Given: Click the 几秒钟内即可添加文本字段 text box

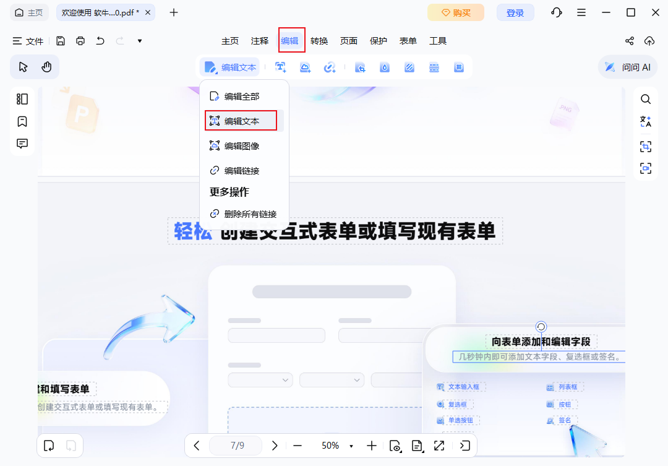Looking at the screenshot, I should click(x=539, y=357).
